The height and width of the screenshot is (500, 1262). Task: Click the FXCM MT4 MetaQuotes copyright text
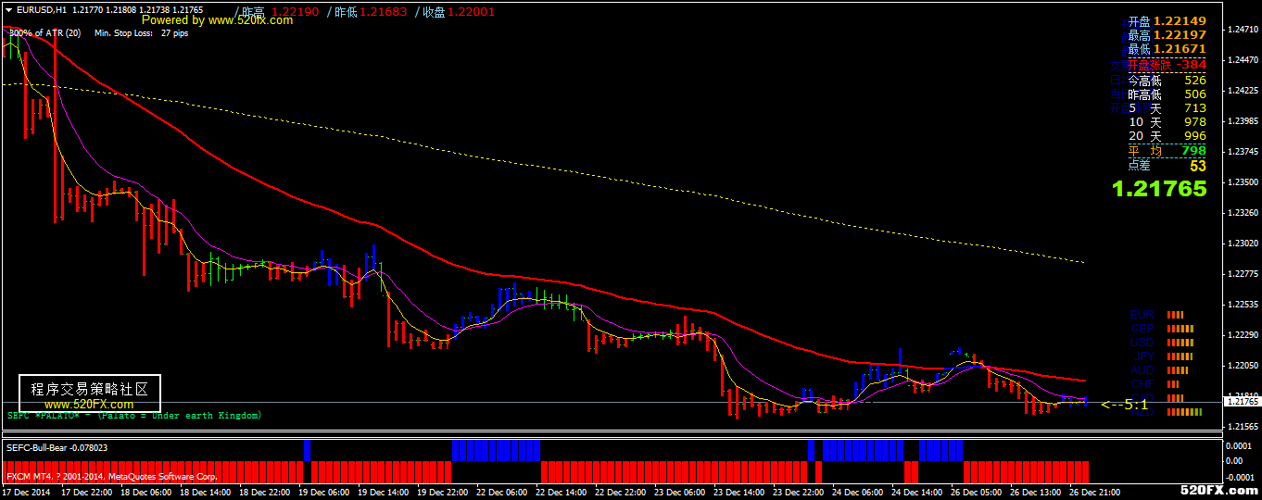pyautogui.click(x=112, y=476)
